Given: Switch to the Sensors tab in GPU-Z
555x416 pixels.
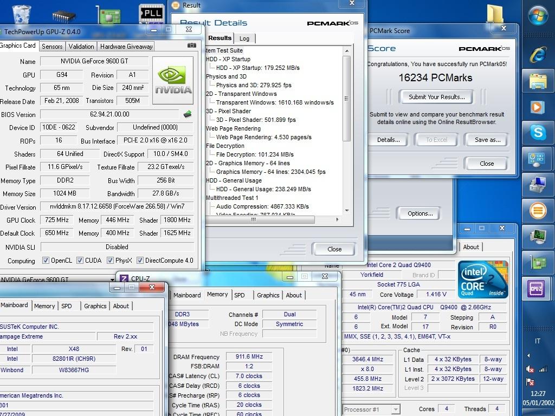Looking at the screenshot, I should point(52,47).
